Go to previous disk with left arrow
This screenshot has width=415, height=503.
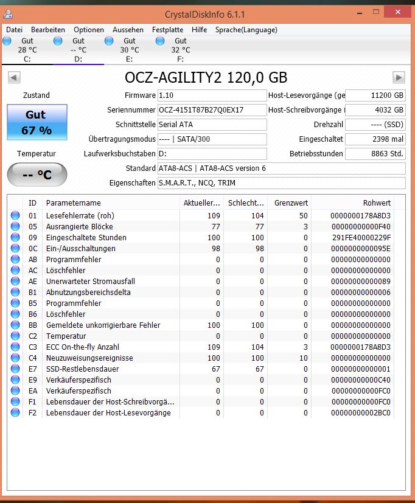point(14,77)
